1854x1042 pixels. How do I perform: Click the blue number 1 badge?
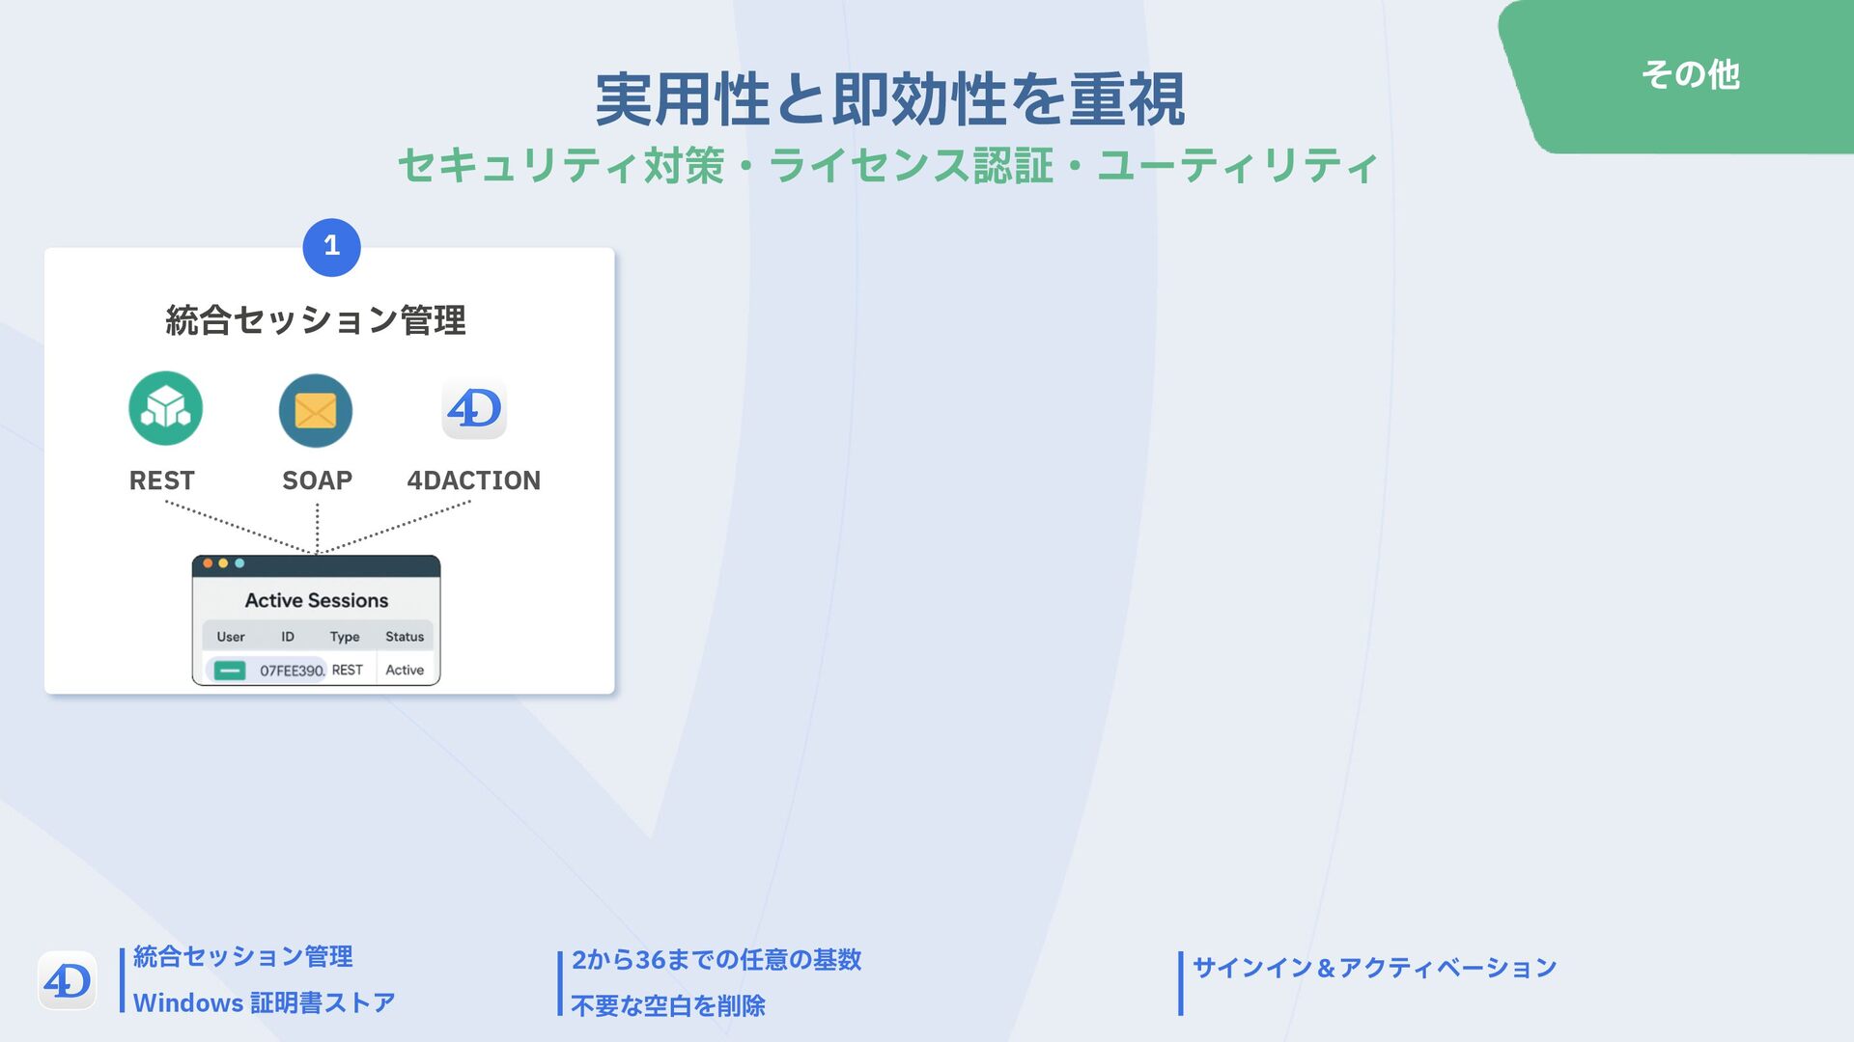coord(331,247)
